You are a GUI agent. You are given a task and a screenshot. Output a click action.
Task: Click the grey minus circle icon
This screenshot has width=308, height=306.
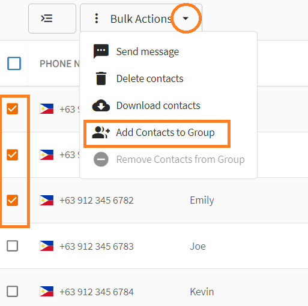(101, 159)
